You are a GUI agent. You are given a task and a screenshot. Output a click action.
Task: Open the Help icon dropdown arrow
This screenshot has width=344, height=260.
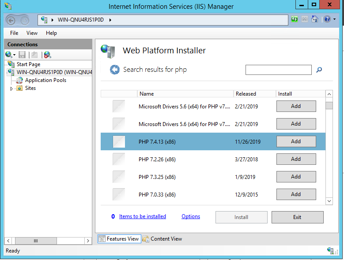pos(335,19)
